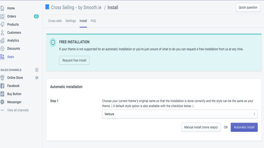Add a sales channel with plus icon
The height and width of the screenshot is (148, 264).
(x=37, y=70)
